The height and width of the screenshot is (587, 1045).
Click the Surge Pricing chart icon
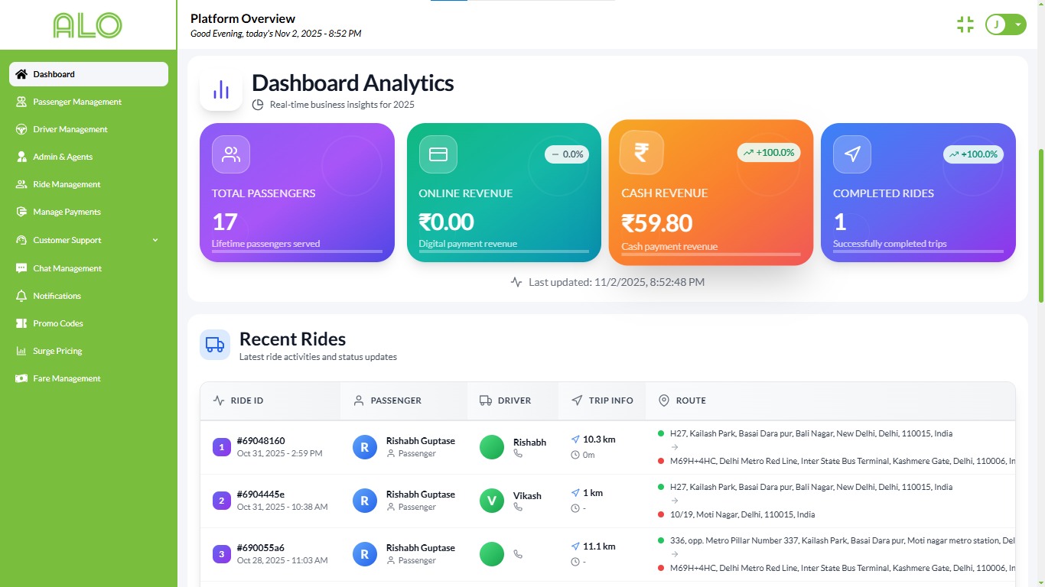21,351
